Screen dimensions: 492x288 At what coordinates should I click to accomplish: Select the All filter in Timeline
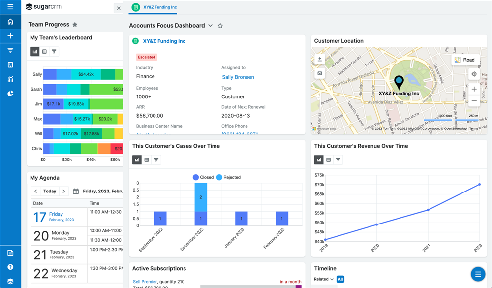click(x=340, y=279)
